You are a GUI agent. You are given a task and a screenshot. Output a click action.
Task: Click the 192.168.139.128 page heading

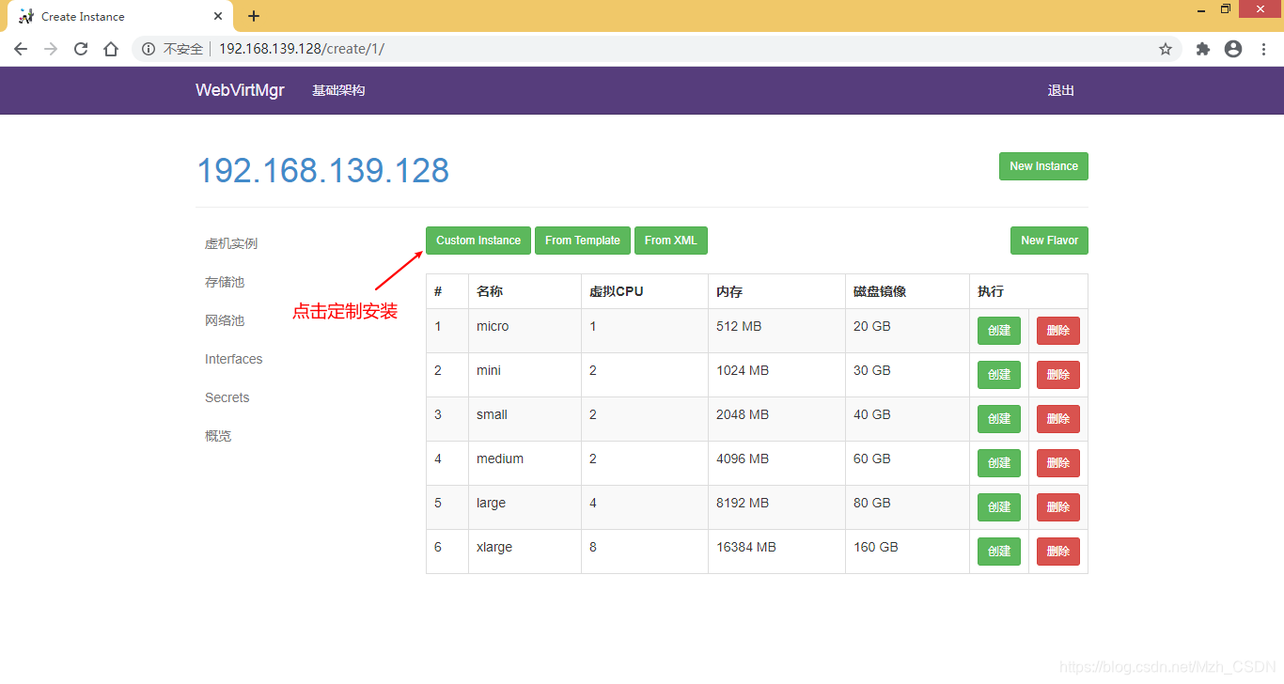(x=322, y=170)
